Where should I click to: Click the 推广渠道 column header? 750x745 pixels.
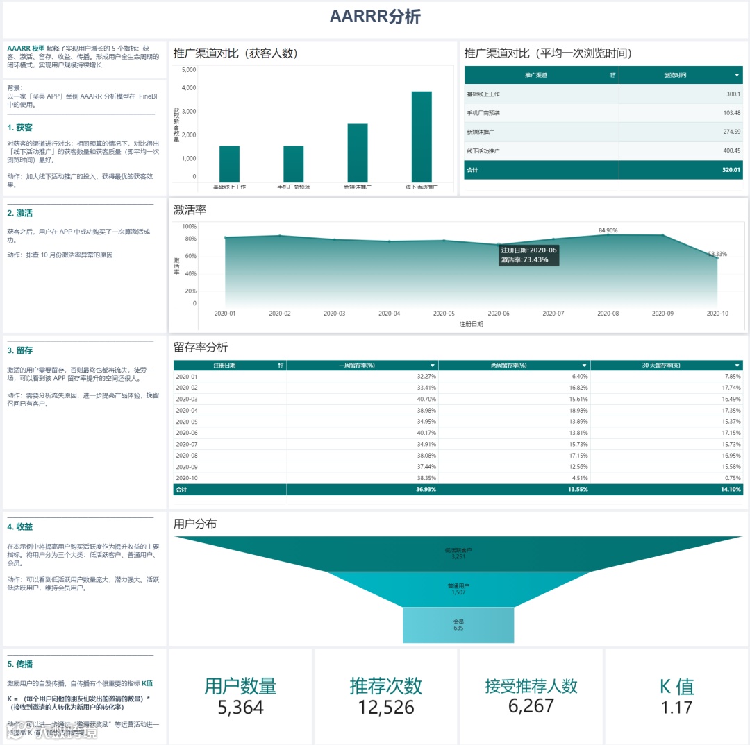(x=542, y=75)
